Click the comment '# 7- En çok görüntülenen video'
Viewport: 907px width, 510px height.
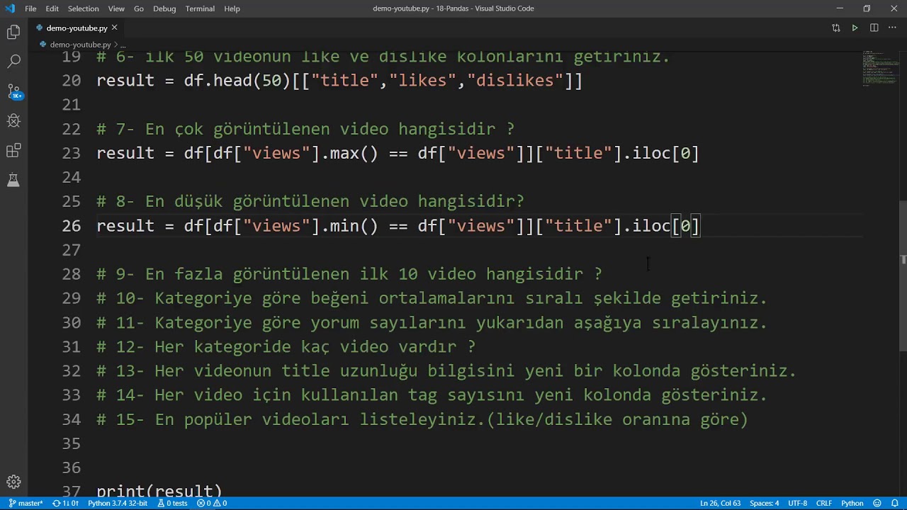[x=305, y=129]
